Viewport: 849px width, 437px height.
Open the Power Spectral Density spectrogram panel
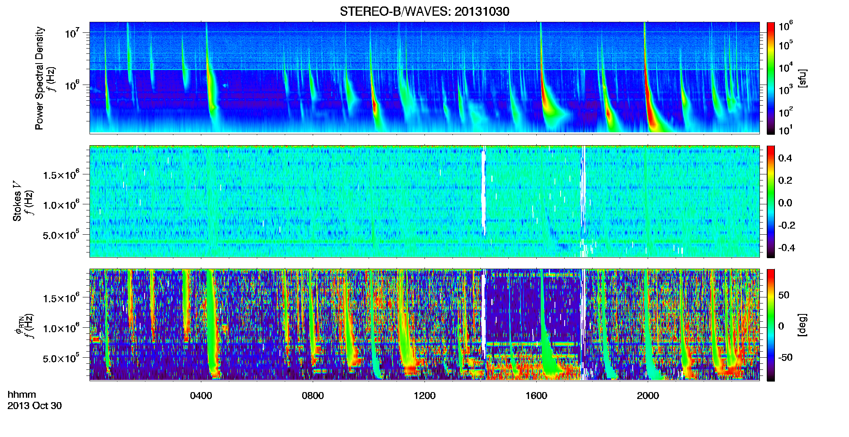[424, 78]
